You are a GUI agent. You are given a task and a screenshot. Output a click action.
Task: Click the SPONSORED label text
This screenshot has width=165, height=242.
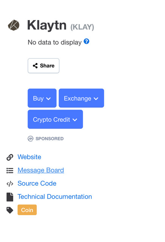pos(49,139)
